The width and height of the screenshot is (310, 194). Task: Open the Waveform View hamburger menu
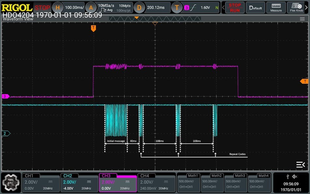(302, 19)
